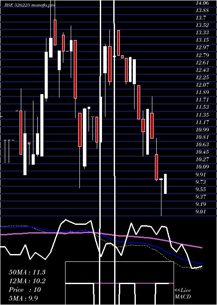217x305 pixels.
Task: Click the BSE 526225 munafa.pro chart title
Action: 30,5
